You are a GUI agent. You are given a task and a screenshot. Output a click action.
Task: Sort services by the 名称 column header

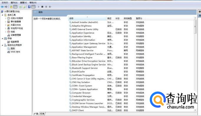coord(87,19)
